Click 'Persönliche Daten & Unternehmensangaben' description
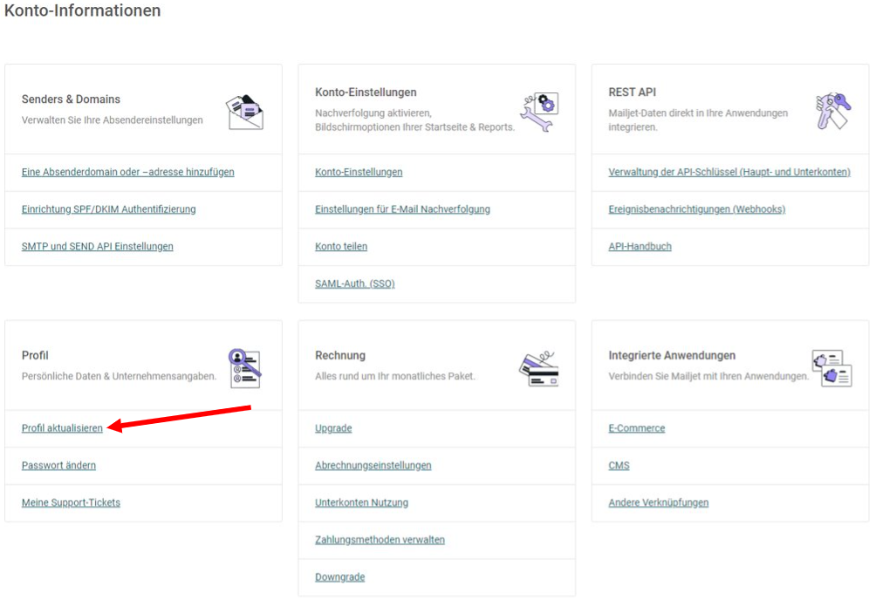Image resolution: width=876 pixels, height=601 pixels. pyautogui.click(x=119, y=377)
